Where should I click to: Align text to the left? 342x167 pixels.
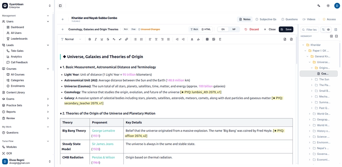tap(150, 39)
